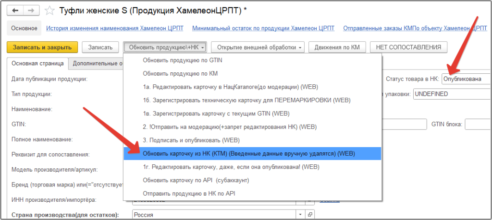Click the Статус товара в НК field
The height and width of the screenshot is (220, 492).
[x=466, y=79]
